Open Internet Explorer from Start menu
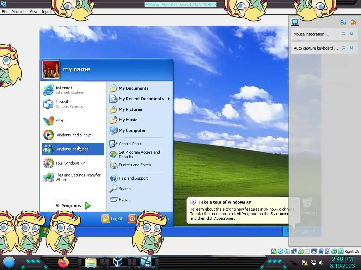This screenshot has height=270, width=361. click(x=73, y=90)
